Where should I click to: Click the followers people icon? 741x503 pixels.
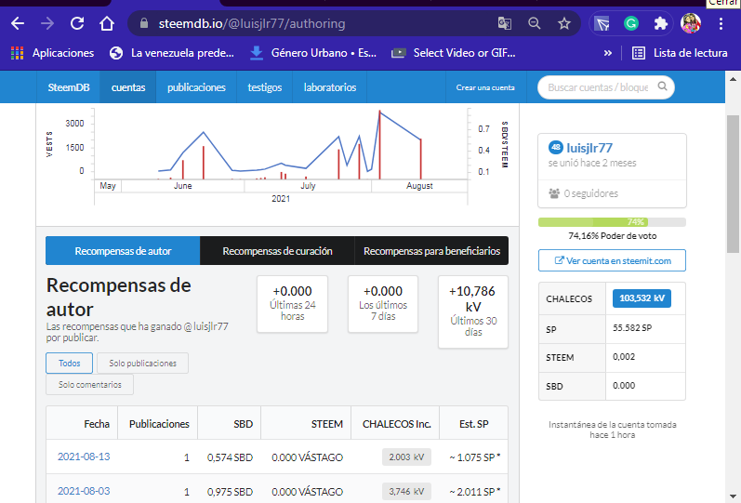pos(554,192)
